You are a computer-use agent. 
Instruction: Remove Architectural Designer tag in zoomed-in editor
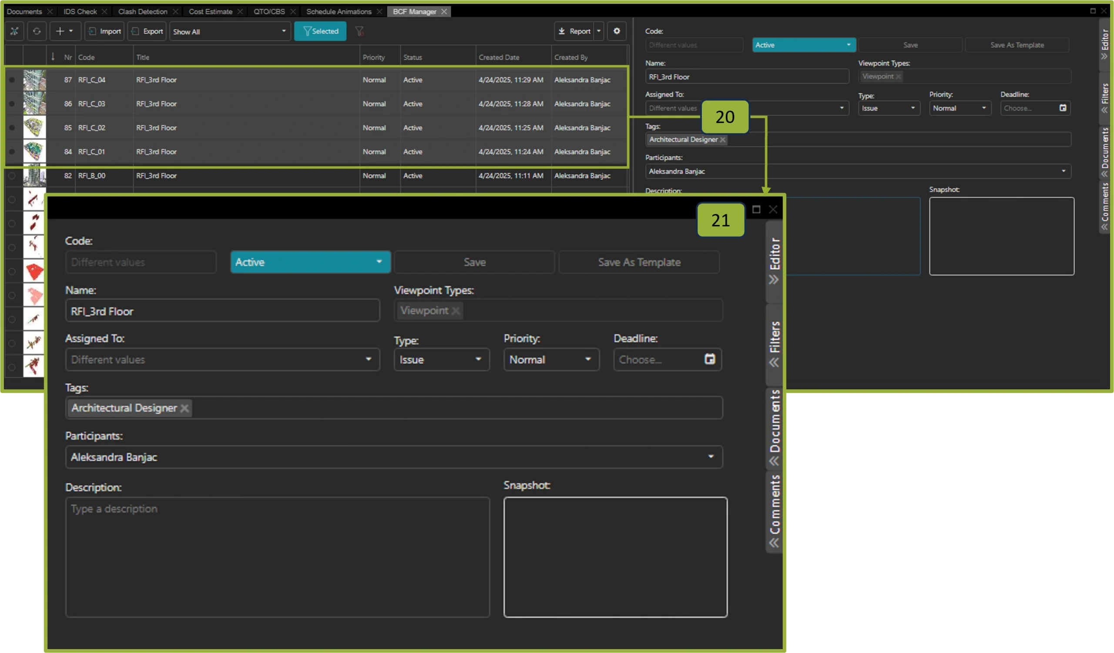[x=185, y=408]
